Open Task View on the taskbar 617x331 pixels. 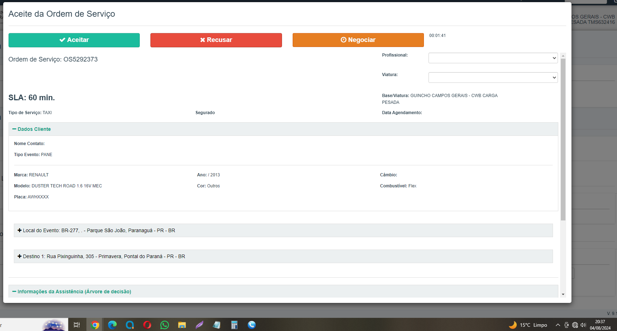tap(76, 325)
